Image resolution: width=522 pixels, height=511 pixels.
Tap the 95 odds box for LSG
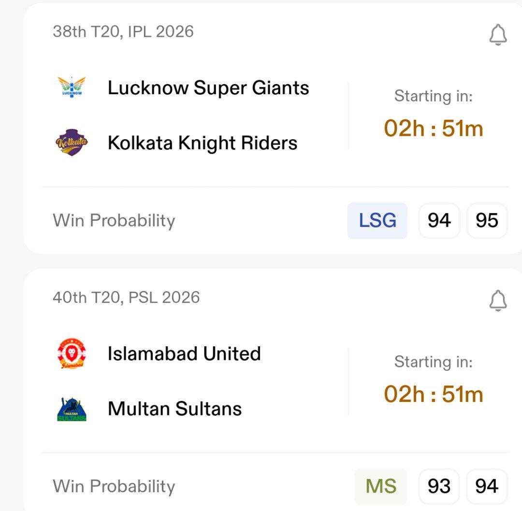click(x=487, y=221)
